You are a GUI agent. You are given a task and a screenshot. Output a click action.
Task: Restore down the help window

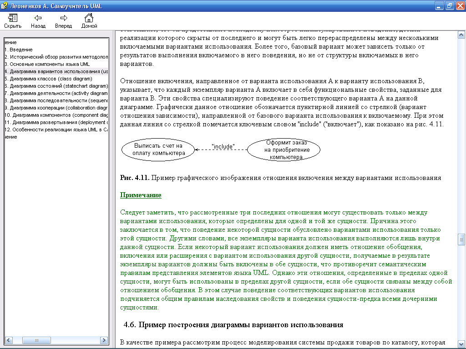[450, 5]
